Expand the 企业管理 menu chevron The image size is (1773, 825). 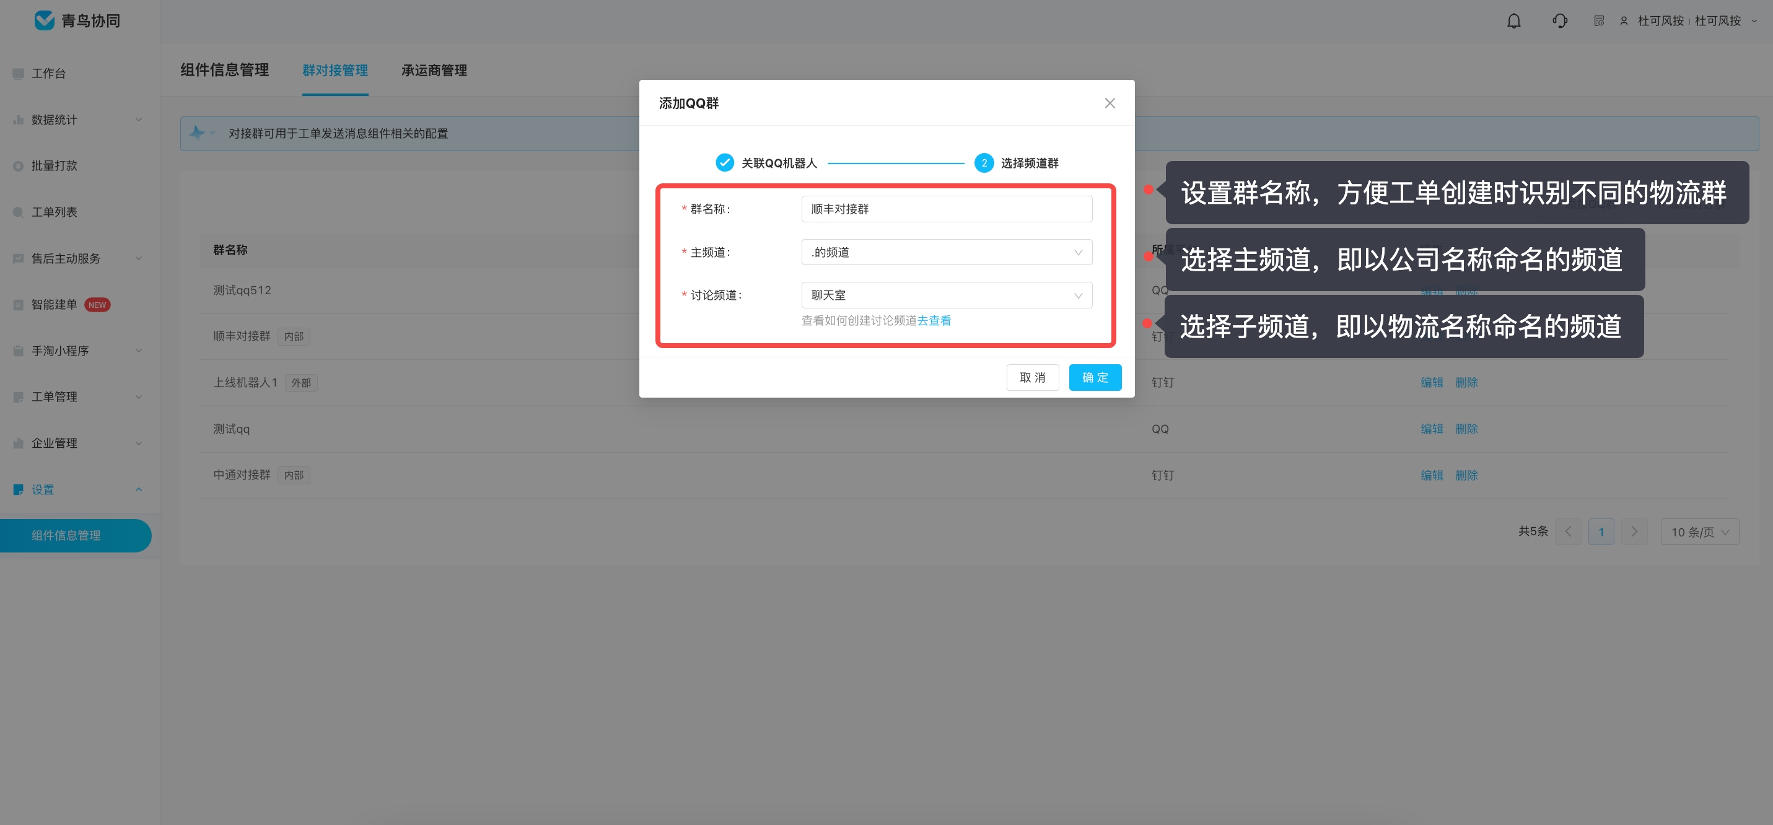[138, 443]
